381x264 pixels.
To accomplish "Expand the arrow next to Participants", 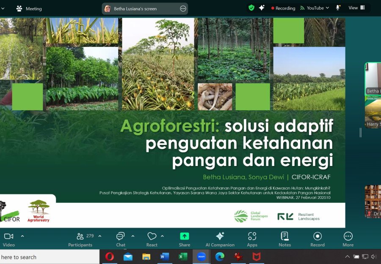I will pyautogui.click(x=100, y=236).
